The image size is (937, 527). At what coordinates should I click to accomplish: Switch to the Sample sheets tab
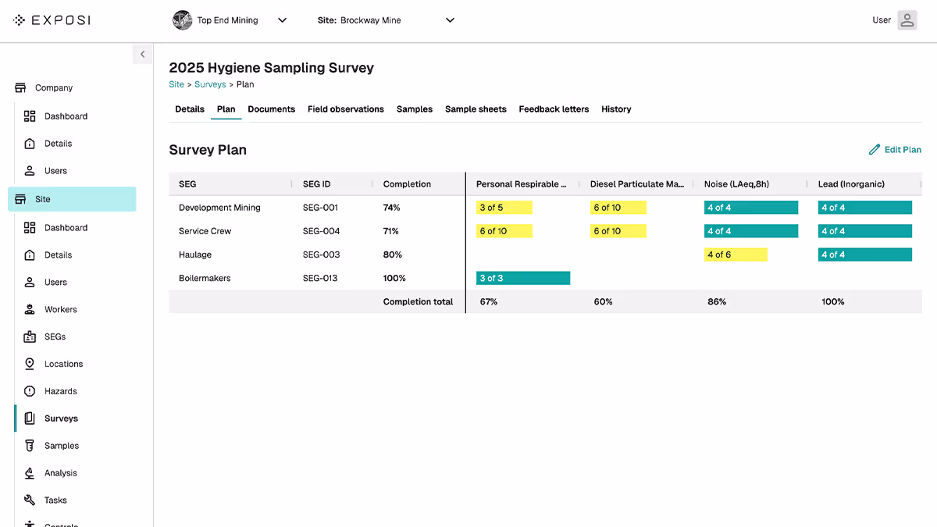pos(476,109)
